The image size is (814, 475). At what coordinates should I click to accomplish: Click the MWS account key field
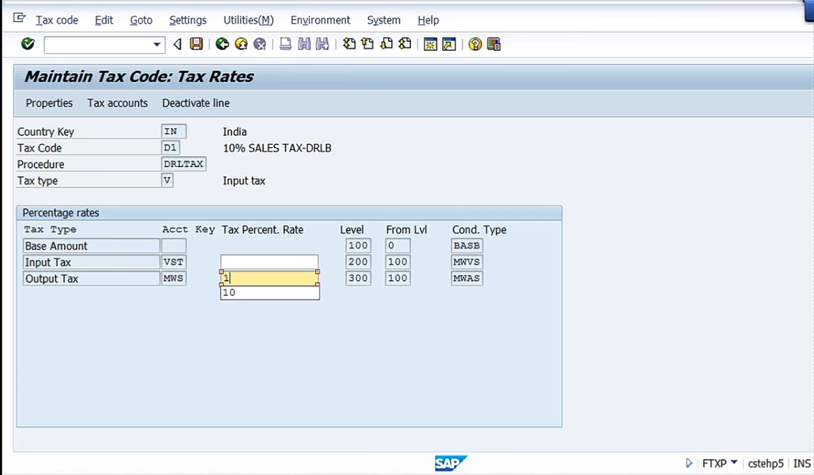[x=174, y=279]
